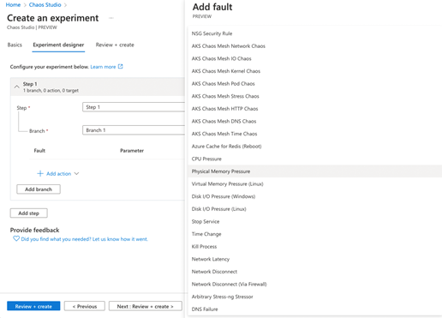Click the Fault column header
The width and height of the screenshot is (442, 318).
click(x=39, y=151)
